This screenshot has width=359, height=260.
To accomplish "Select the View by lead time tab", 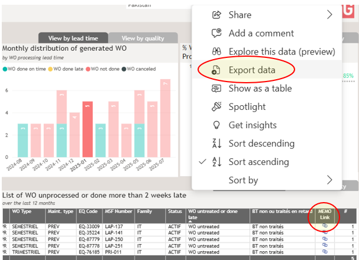I will pyautogui.click(x=73, y=38).
